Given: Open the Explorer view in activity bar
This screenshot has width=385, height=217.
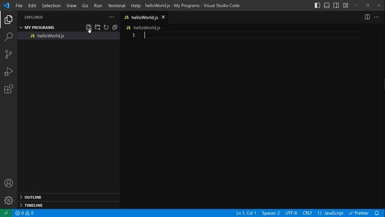Looking at the screenshot, I should [x=8, y=20].
